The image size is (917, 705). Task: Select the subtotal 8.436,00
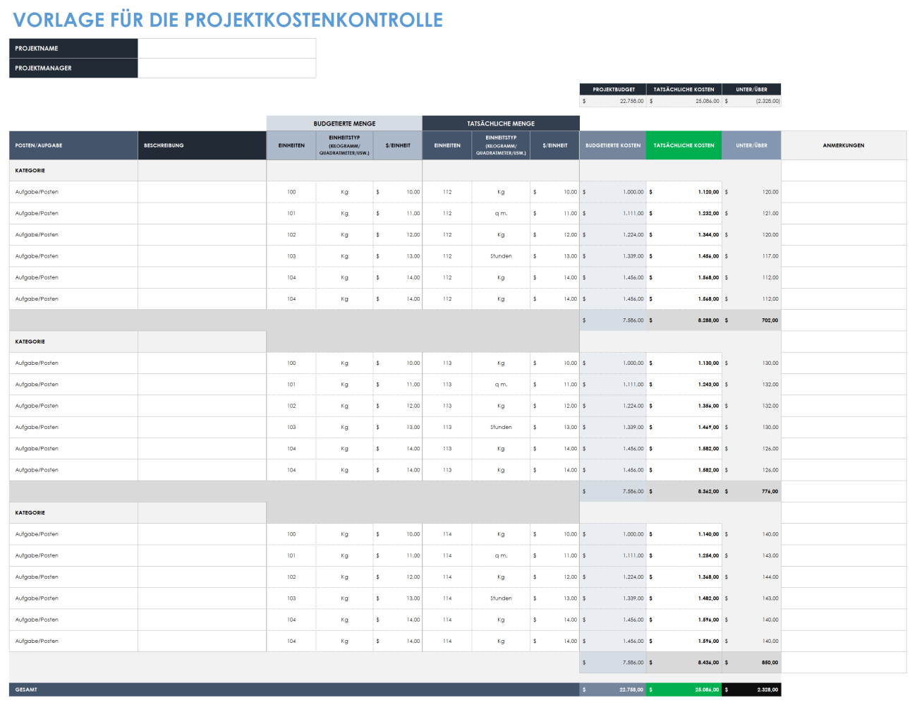tap(684, 663)
